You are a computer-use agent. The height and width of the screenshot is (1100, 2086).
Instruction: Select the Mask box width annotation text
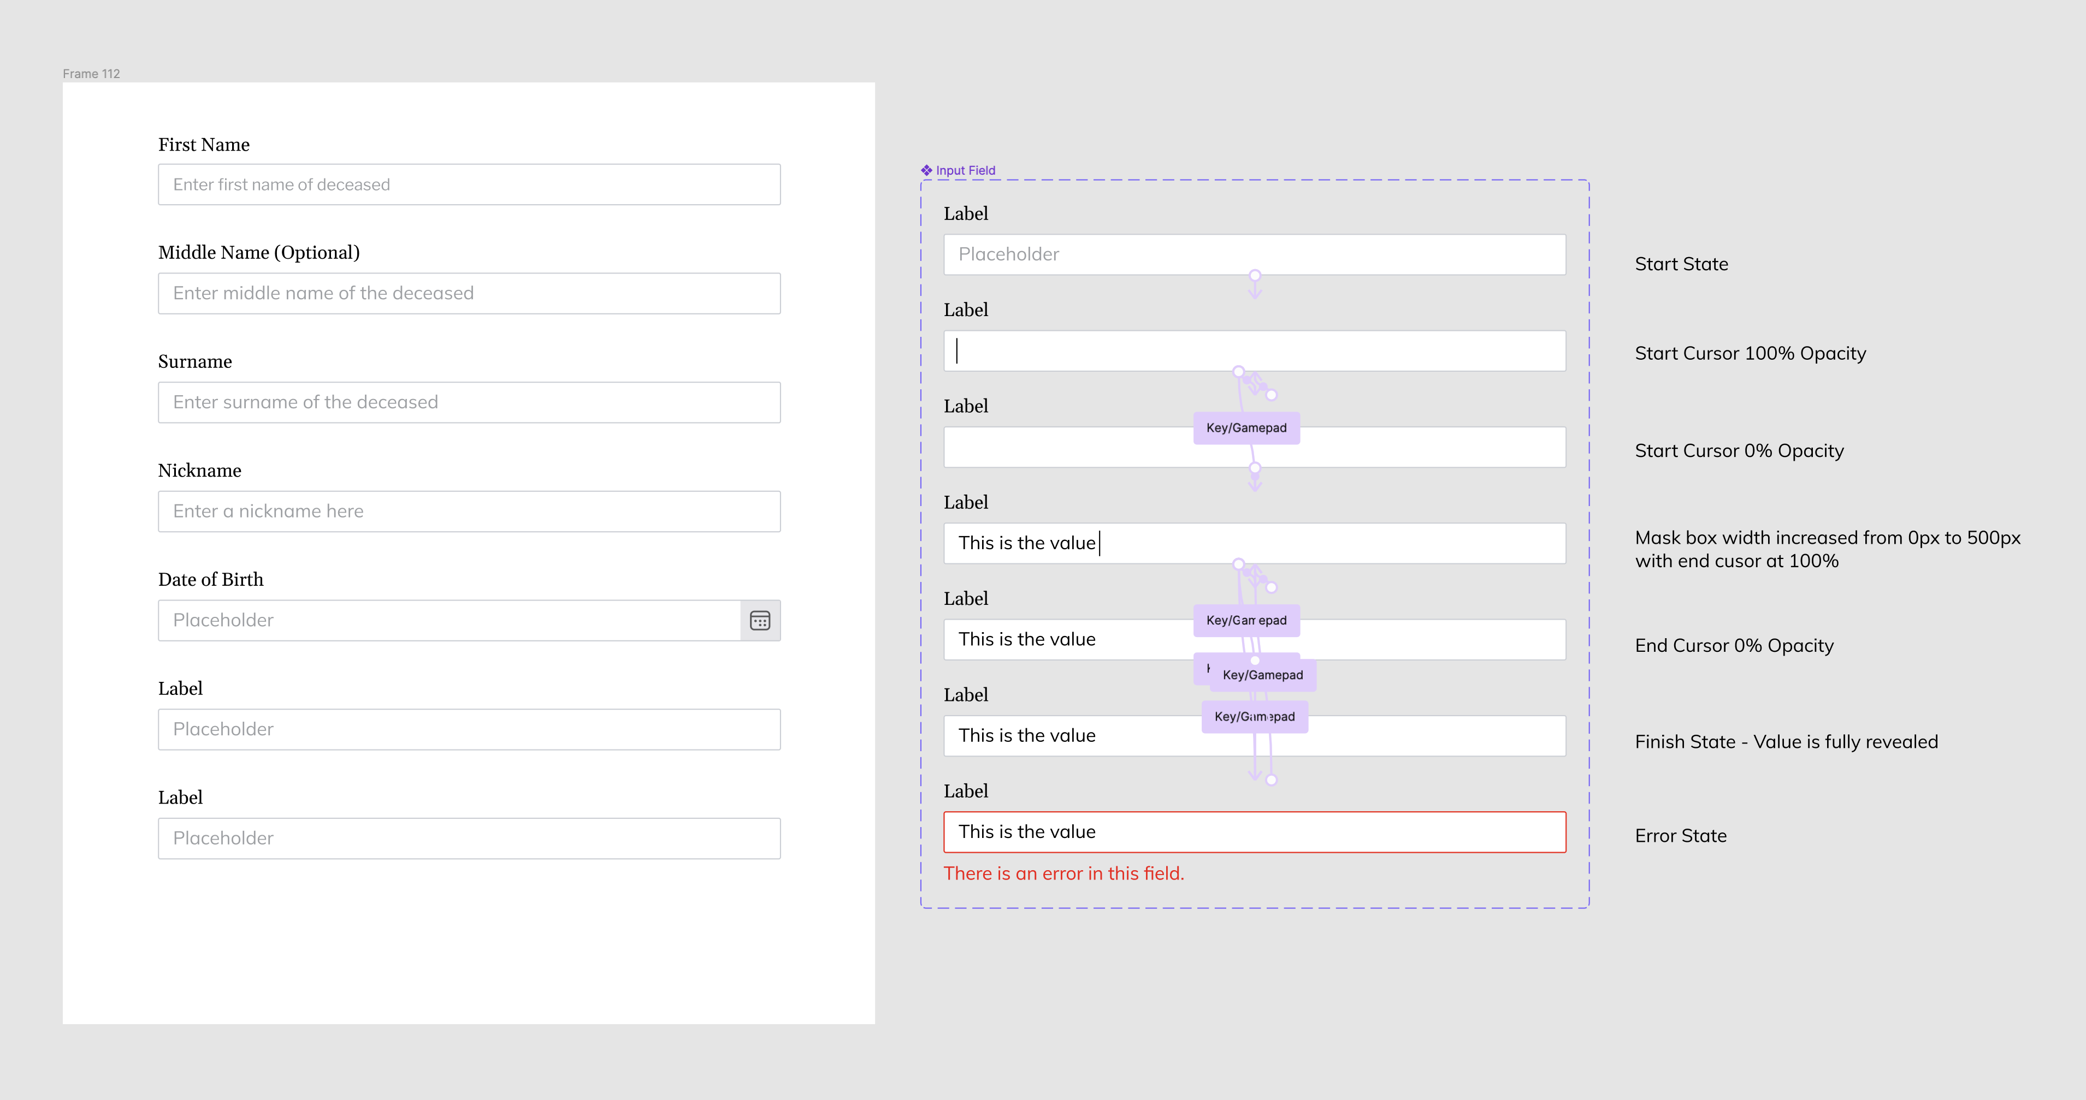[x=1826, y=549]
